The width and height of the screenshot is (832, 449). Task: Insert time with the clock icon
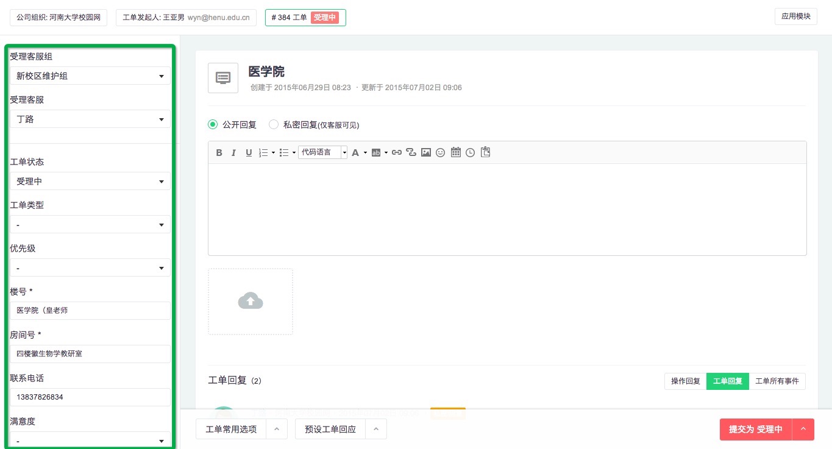(471, 153)
